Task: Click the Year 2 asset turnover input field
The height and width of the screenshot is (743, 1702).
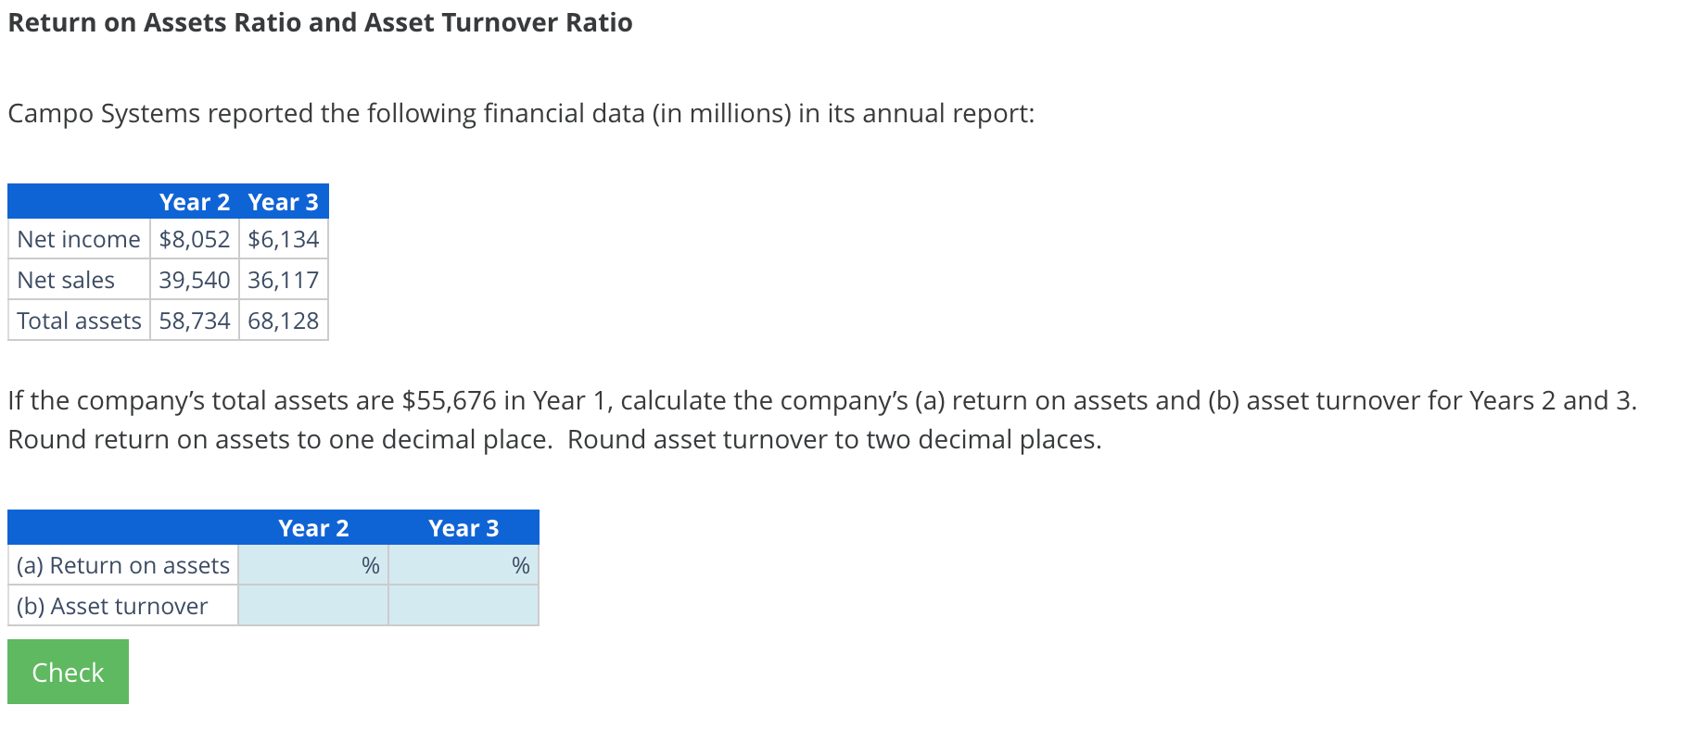Action: point(312,606)
